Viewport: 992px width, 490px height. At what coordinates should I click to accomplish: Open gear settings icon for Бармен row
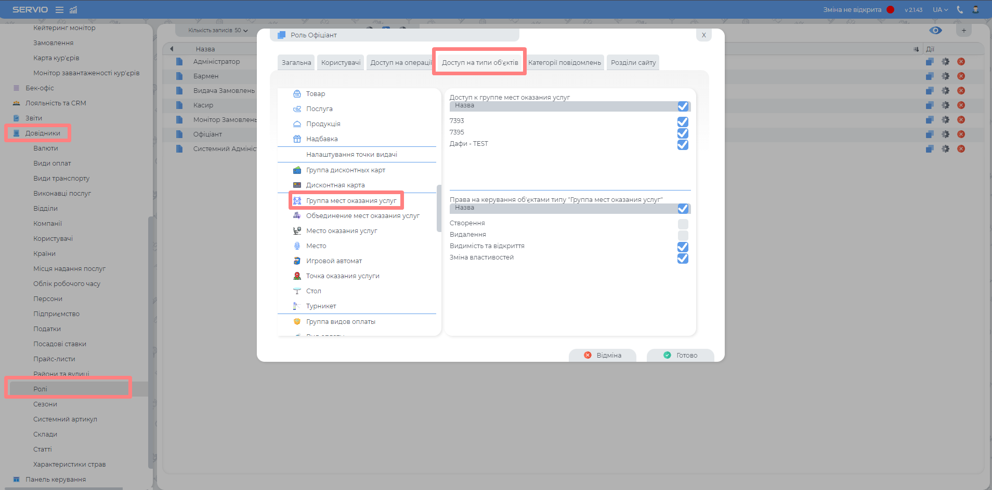pyautogui.click(x=945, y=76)
